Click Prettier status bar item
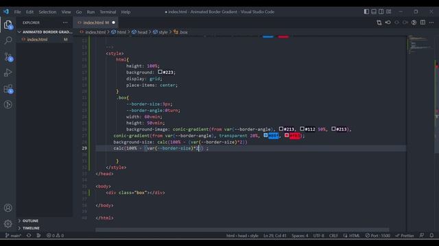The height and width of the screenshot is (246, 439). [x=405, y=235]
